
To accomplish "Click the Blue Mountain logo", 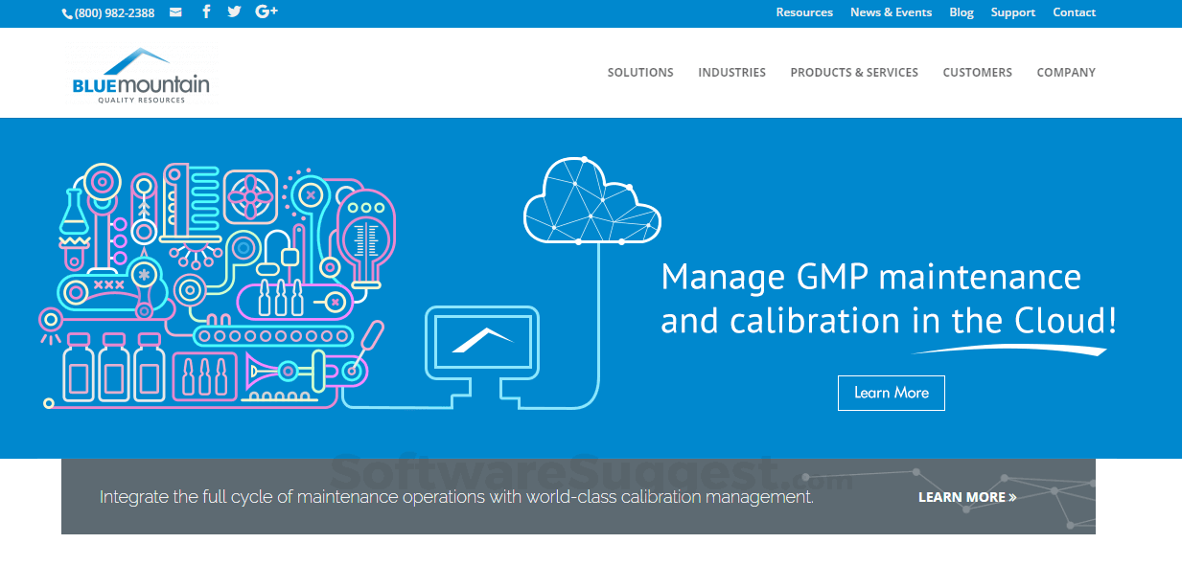I will click(141, 75).
